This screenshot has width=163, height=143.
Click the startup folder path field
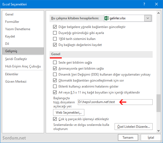coord(115,102)
